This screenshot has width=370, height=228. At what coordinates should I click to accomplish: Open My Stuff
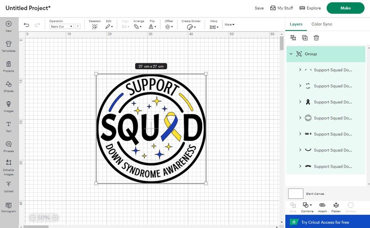(x=281, y=8)
